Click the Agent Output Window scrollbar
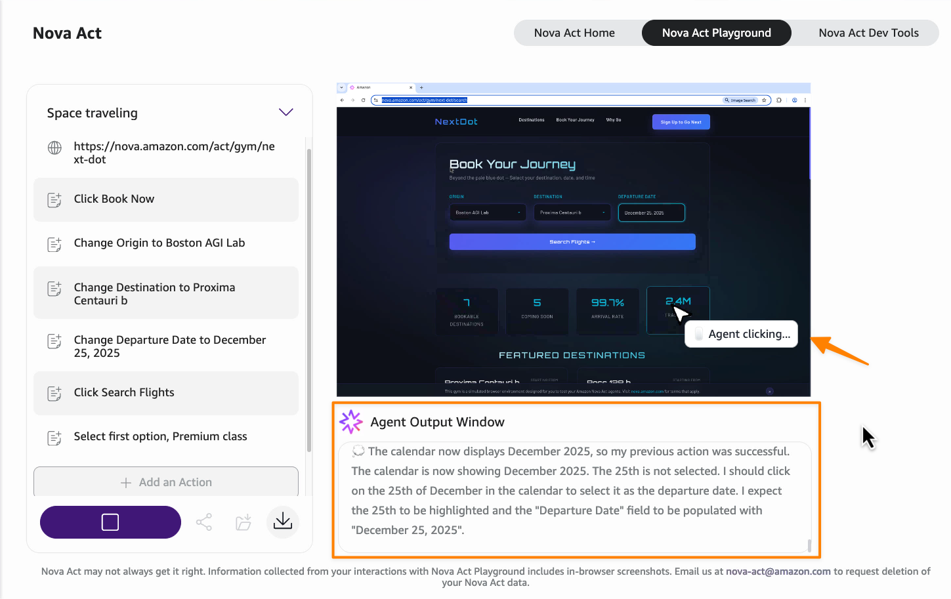 pyautogui.click(x=809, y=545)
